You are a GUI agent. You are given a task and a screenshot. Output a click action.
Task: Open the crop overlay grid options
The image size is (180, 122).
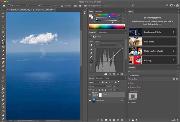click(x=75, y=5)
